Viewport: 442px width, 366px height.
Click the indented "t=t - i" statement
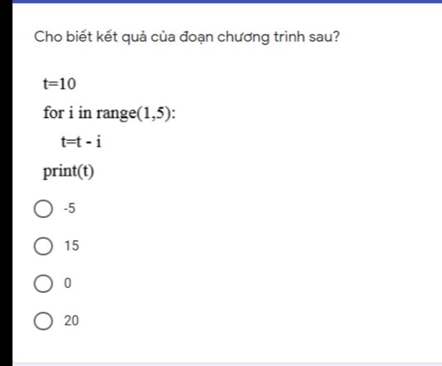81,141
